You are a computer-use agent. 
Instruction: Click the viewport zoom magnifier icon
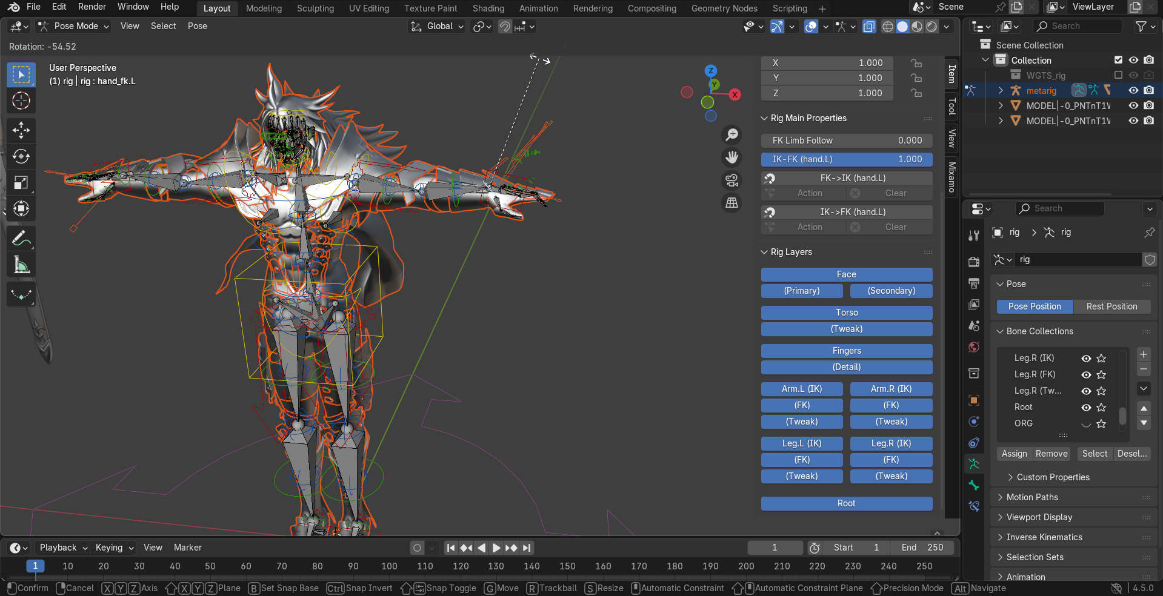tap(732, 134)
